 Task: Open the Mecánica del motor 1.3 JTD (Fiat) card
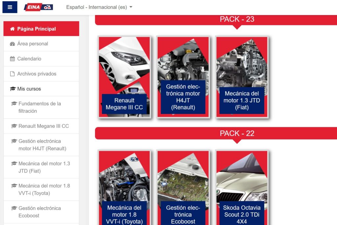pyautogui.click(x=242, y=77)
